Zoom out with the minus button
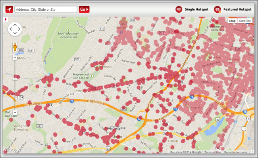 [15, 112]
